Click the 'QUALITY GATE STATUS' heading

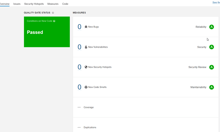pyautogui.click(x=37, y=13)
